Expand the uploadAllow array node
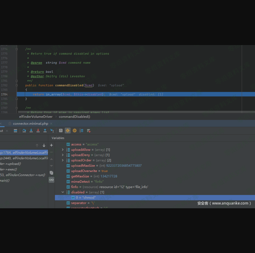 63,150
